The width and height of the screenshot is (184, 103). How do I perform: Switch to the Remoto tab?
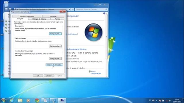pyautogui.click(x=57, y=19)
